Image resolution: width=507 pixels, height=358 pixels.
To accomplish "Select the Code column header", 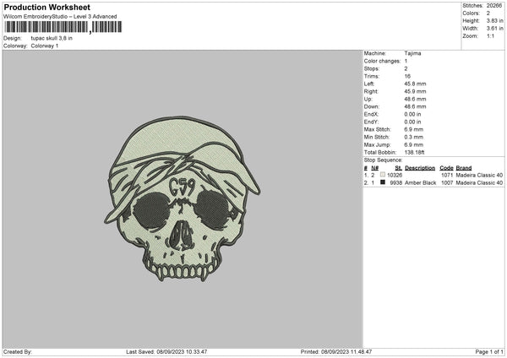I will (x=446, y=168).
